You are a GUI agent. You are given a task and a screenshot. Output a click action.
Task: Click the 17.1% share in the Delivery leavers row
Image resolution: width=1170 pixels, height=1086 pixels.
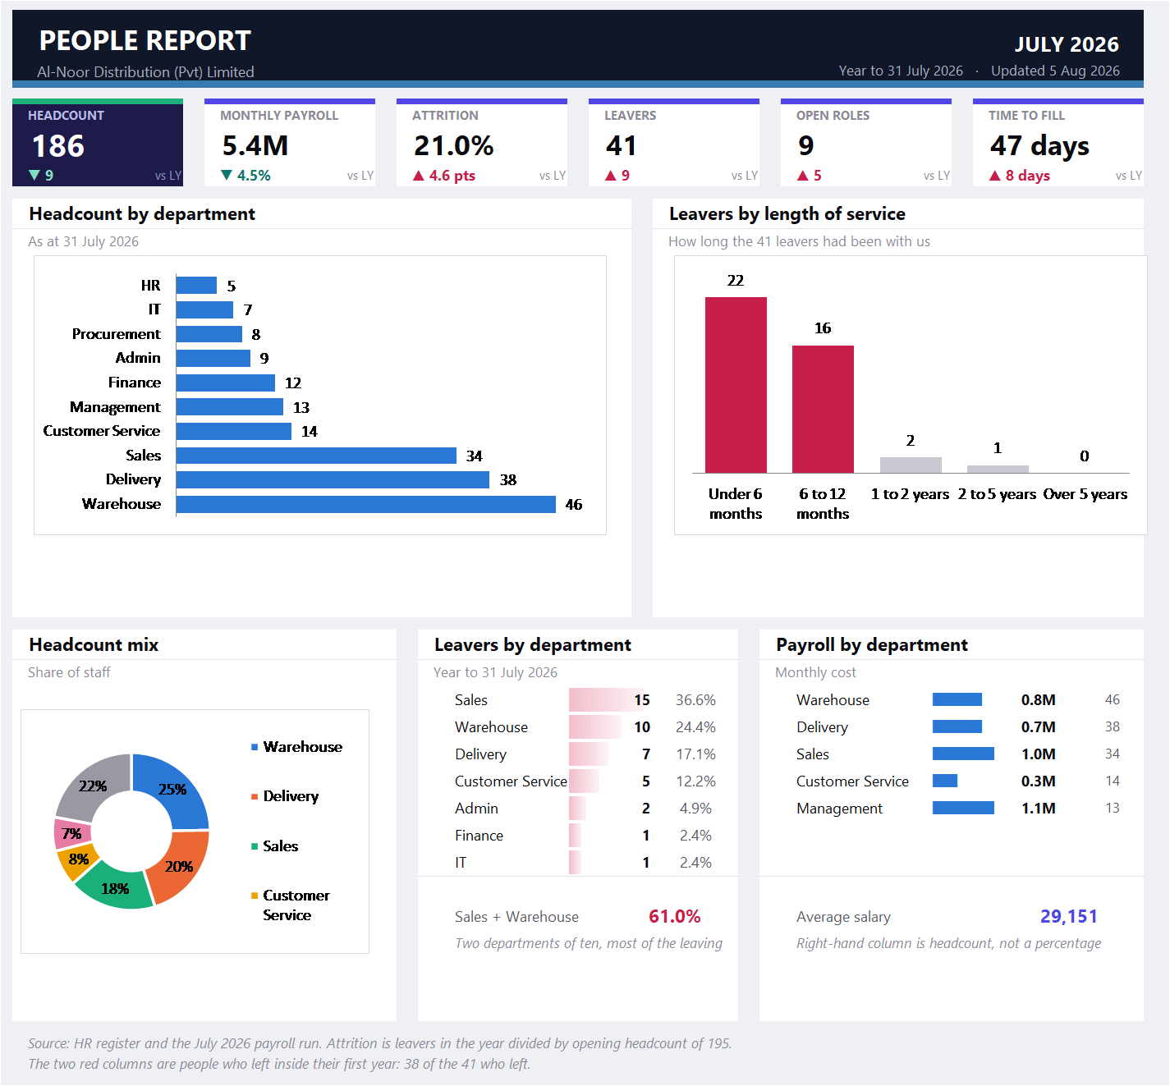coord(695,754)
